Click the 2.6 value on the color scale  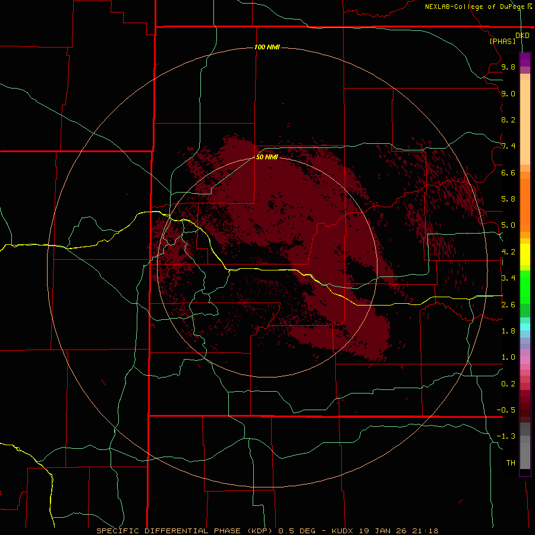[508, 304]
